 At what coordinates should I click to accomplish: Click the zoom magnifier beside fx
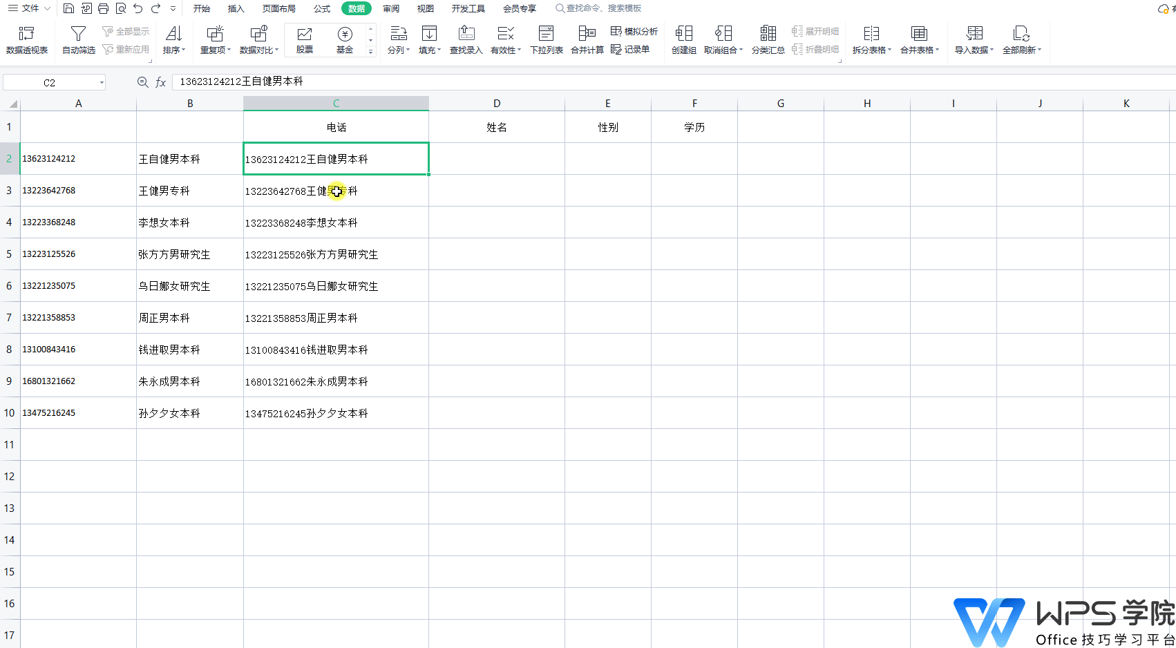142,82
